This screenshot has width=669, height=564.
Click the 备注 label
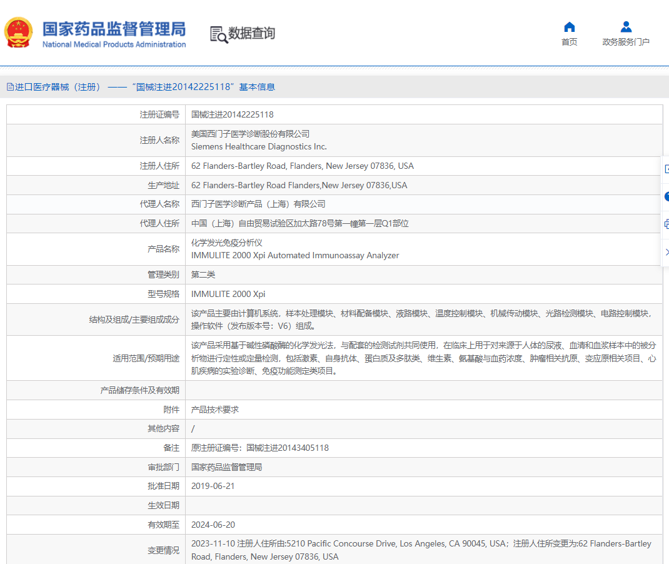[x=171, y=448]
